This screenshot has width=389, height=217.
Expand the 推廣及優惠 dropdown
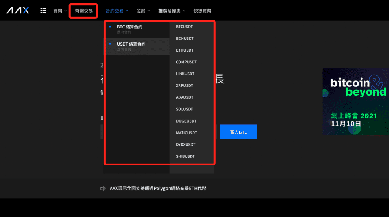click(x=172, y=11)
